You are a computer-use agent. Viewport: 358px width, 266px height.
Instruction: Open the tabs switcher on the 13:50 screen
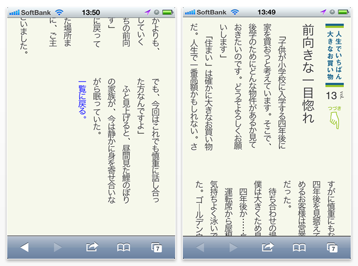tap(157, 247)
